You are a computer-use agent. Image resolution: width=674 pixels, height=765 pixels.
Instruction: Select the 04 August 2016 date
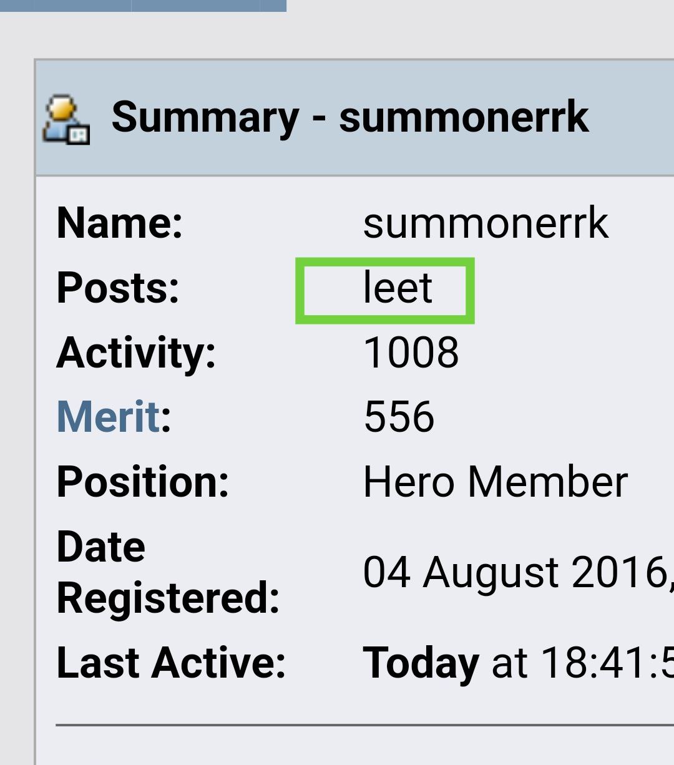[x=515, y=572]
